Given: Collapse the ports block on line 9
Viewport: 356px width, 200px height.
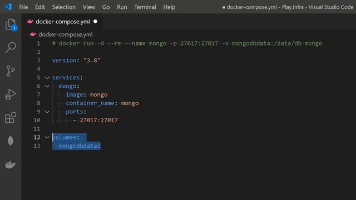Looking at the screenshot, I should tap(47, 112).
